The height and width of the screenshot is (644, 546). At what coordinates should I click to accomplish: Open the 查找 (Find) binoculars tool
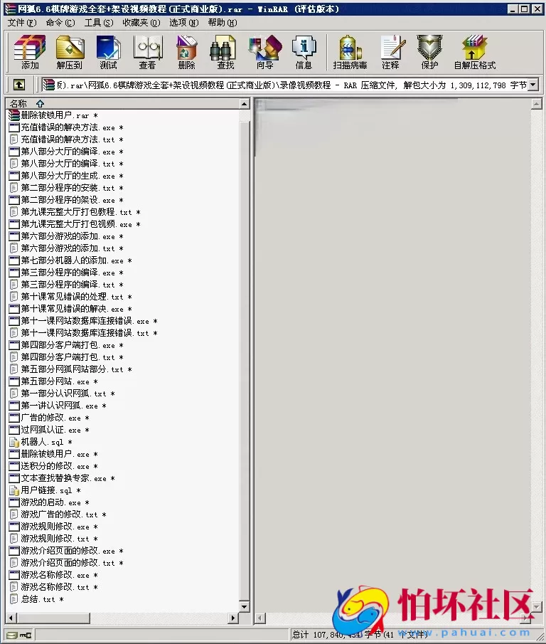pyautogui.click(x=225, y=52)
